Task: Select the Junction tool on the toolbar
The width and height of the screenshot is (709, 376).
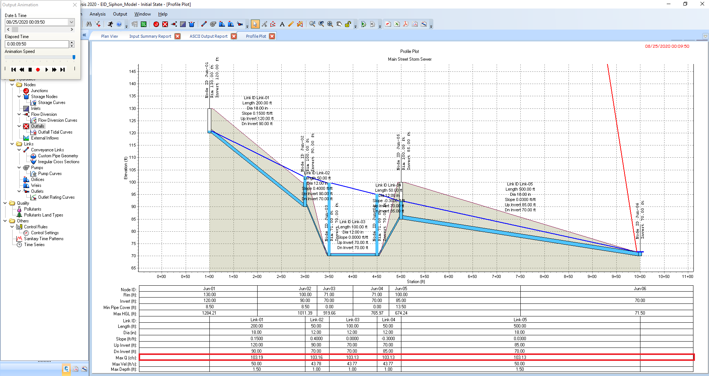Action: click(x=156, y=24)
